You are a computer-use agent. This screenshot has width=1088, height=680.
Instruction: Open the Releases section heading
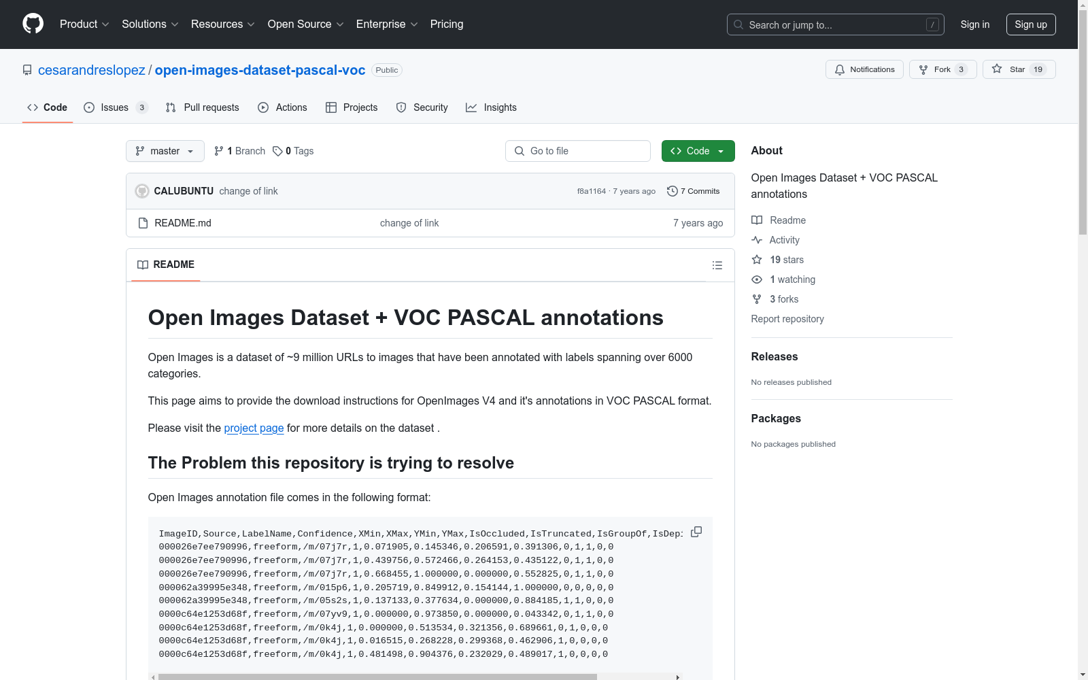point(775,356)
